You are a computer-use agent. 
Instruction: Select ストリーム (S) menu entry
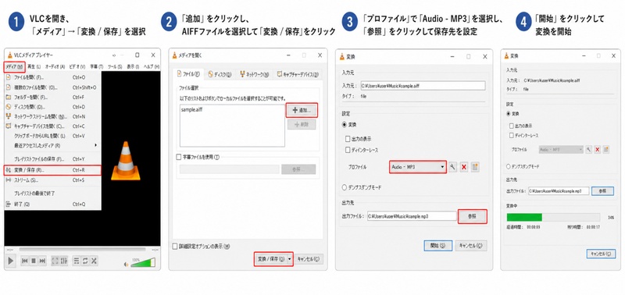52,180
